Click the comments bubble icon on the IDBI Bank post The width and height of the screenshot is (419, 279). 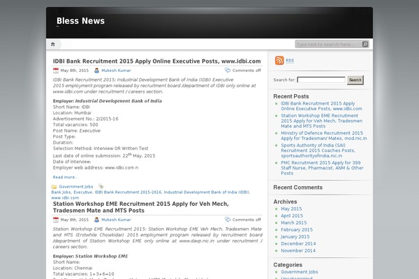pos(228,70)
